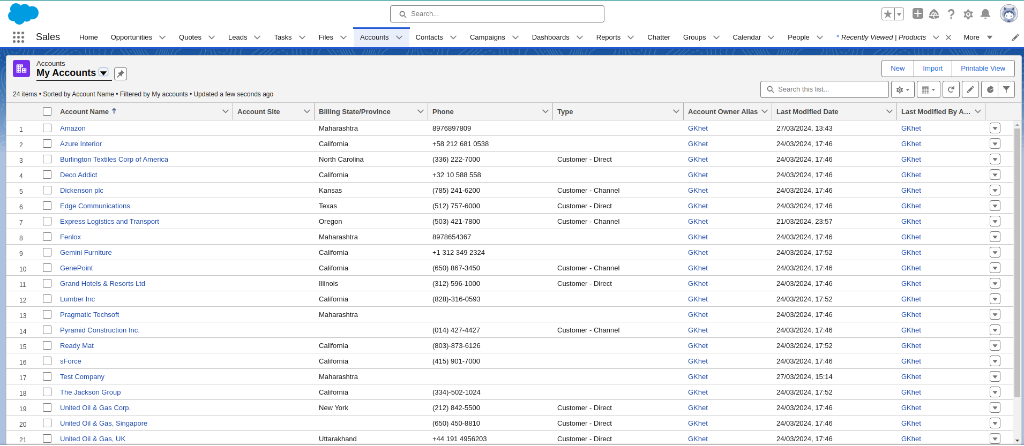Expand the Accounts tab dropdown arrow
The height and width of the screenshot is (446, 1024).
click(399, 37)
